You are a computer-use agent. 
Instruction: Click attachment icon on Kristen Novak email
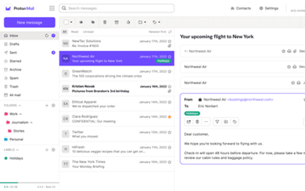tap(170, 91)
